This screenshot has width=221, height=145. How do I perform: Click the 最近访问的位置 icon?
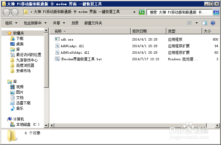click(x=13, y=55)
